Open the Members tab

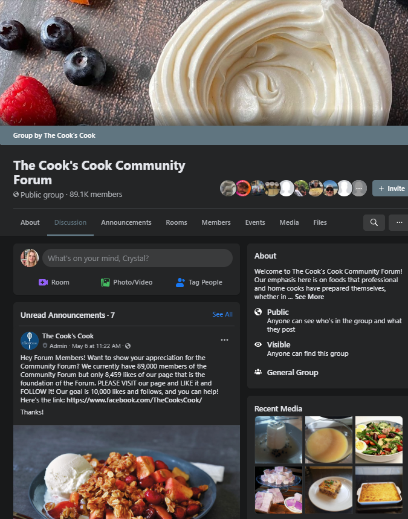pyautogui.click(x=216, y=222)
